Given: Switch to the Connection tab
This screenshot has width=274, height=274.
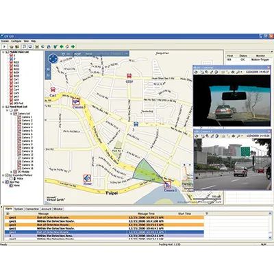Looking at the screenshot, I should [32, 209].
